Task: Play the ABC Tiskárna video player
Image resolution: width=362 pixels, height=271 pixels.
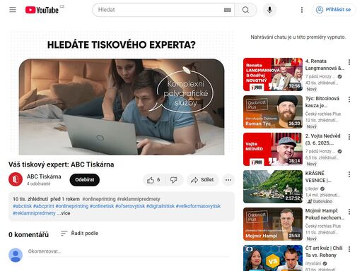Action: (x=122, y=93)
